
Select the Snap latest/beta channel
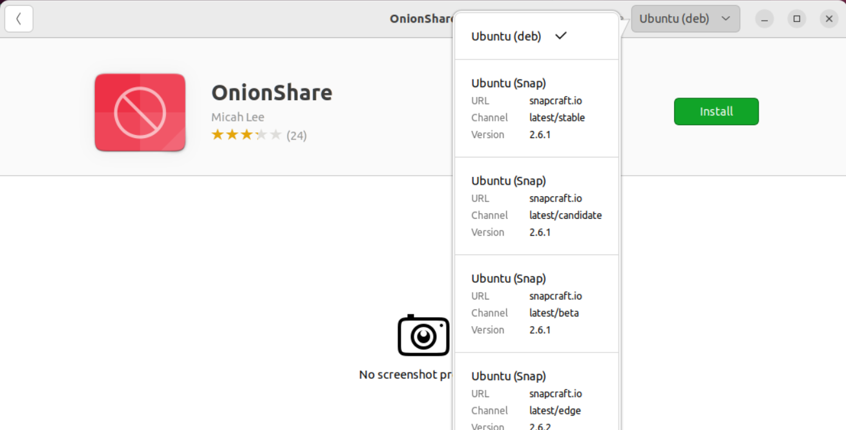pos(536,303)
